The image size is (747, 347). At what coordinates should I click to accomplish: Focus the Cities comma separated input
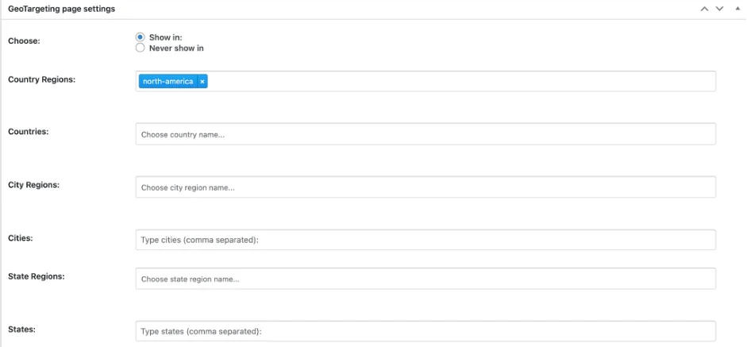pos(425,240)
